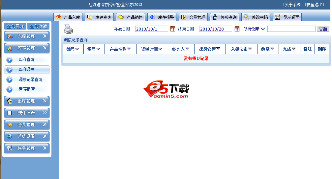Expand the 入库管理 section chevron
The image size is (332, 179).
[x=45, y=36]
